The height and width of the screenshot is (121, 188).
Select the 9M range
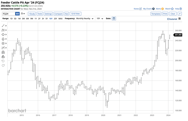tap(31, 19)
